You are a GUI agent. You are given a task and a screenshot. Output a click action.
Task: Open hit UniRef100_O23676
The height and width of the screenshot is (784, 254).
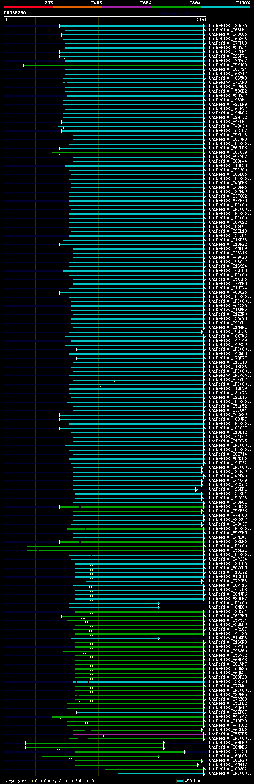(228, 26)
